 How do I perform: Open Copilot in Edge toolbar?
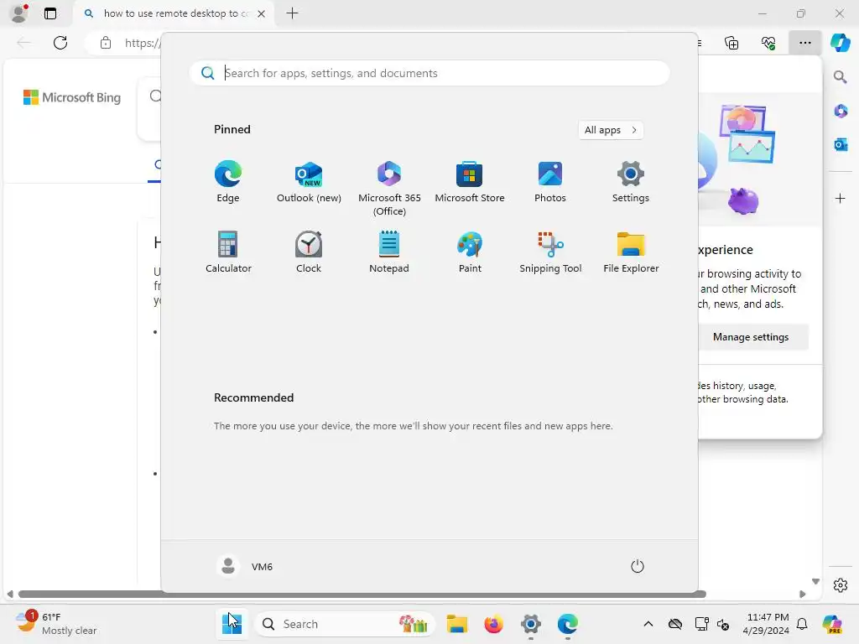coord(840,43)
